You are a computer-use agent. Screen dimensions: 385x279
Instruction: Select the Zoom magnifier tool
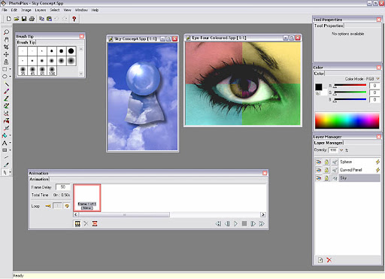6,32
